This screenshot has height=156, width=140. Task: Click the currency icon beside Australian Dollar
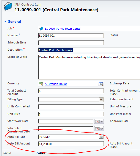click(x=41, y=84)
